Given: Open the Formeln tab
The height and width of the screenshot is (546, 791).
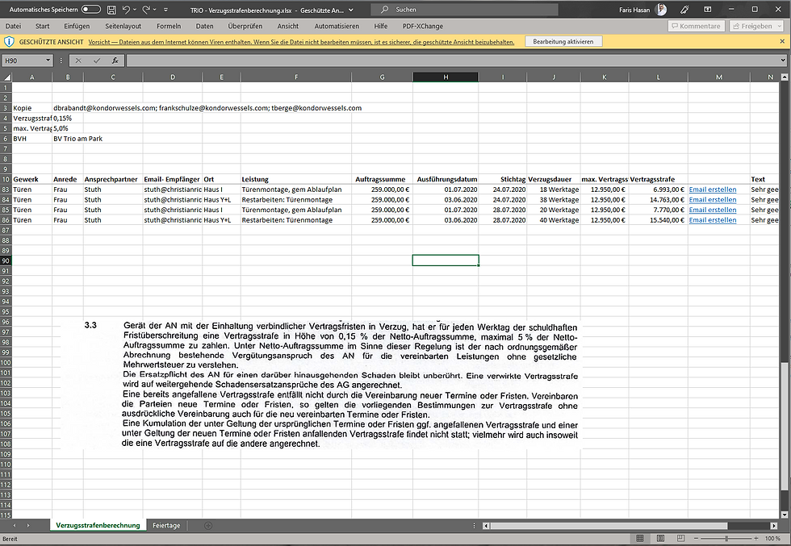Looking at the screenshot, I should (x=169, y=27).
